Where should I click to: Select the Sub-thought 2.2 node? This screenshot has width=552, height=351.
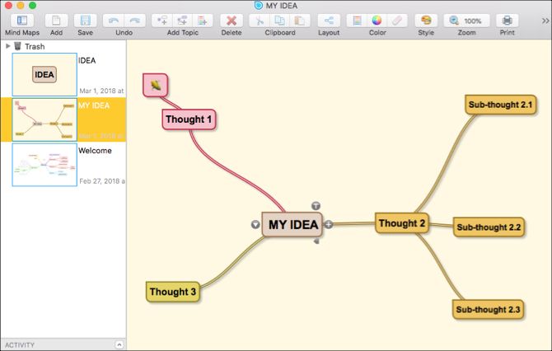489,227
